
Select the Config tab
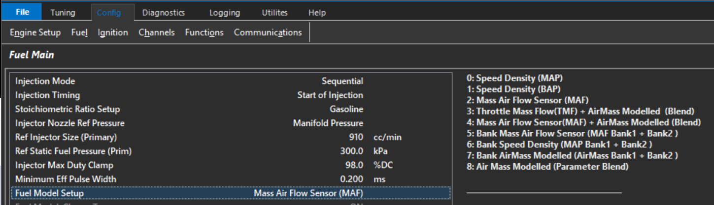coord(108,13)
